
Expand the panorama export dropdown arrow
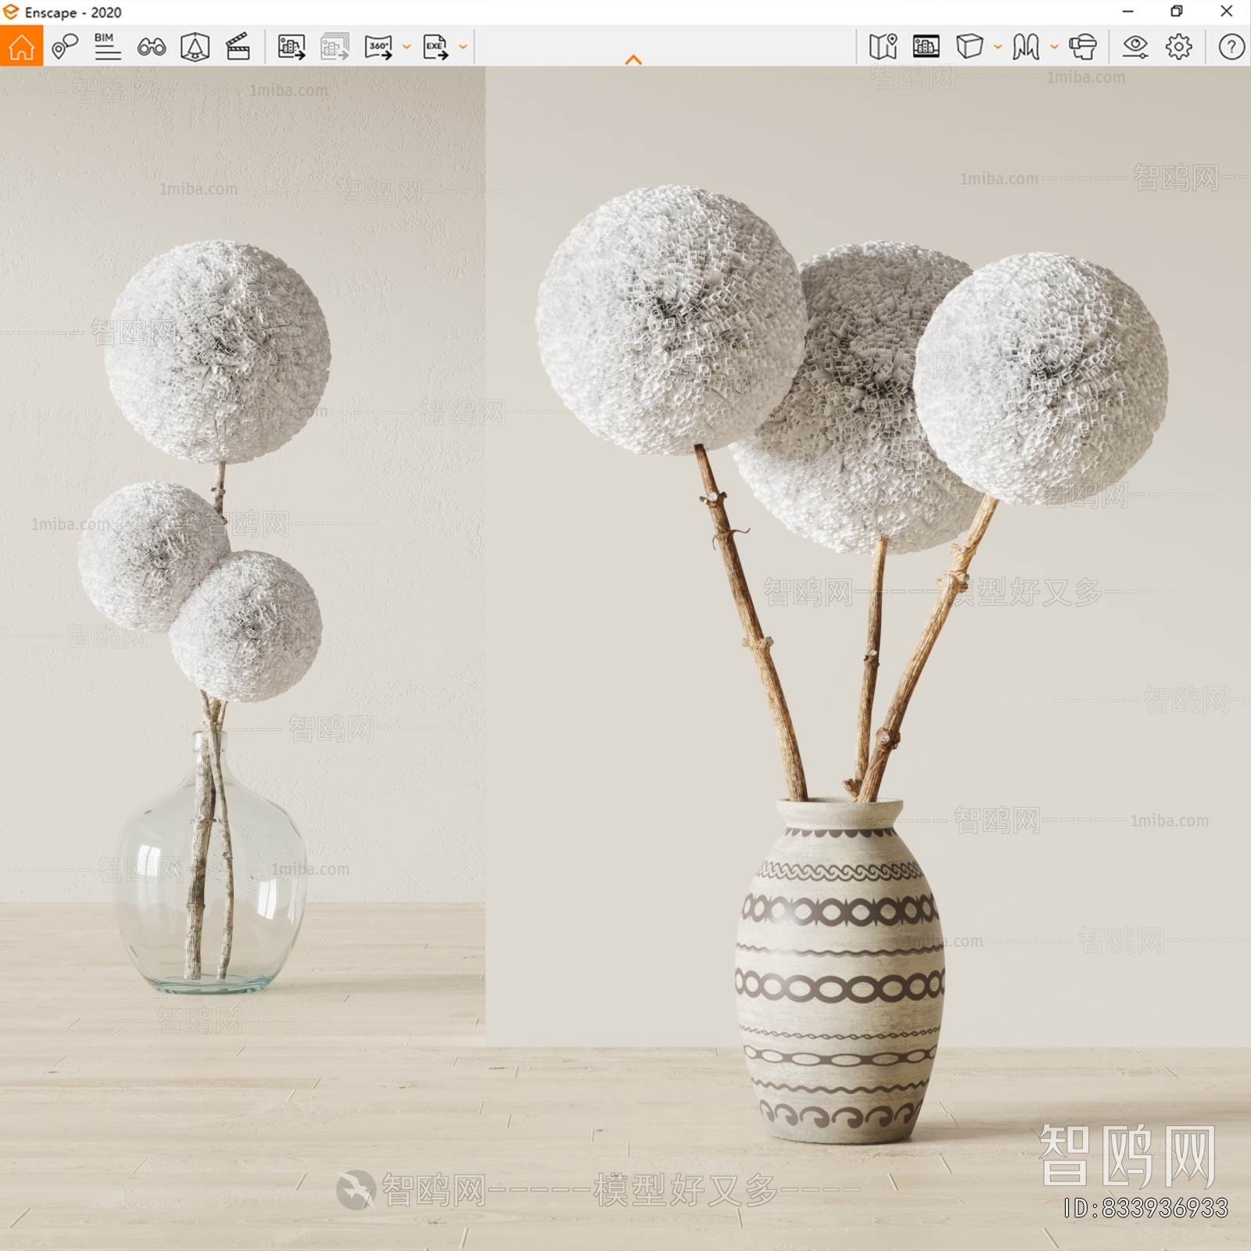pos(407,47)
